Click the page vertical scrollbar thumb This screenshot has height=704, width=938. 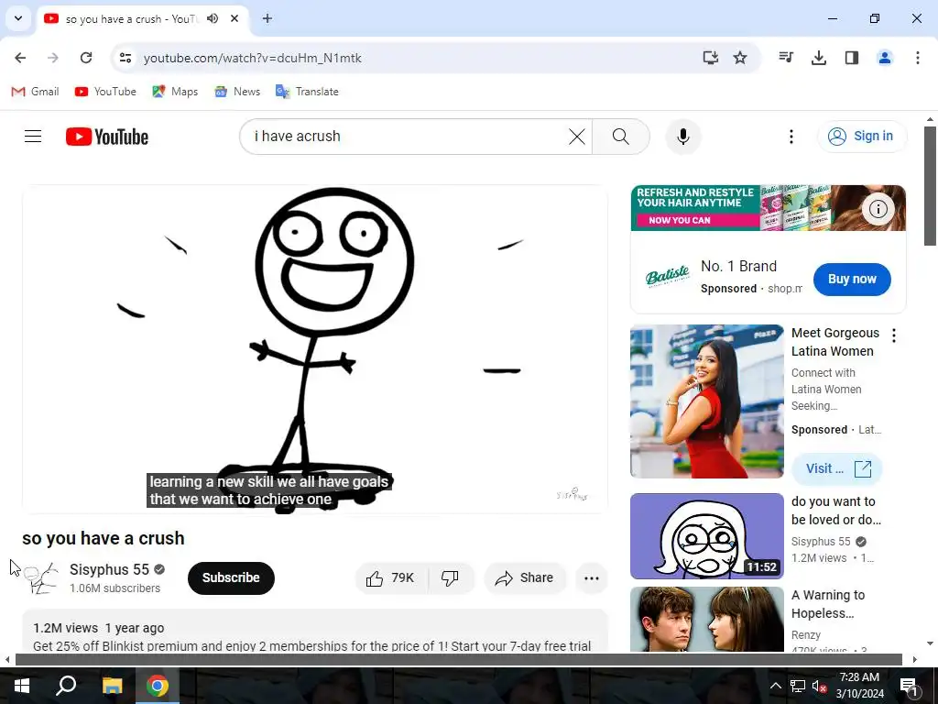930,185
